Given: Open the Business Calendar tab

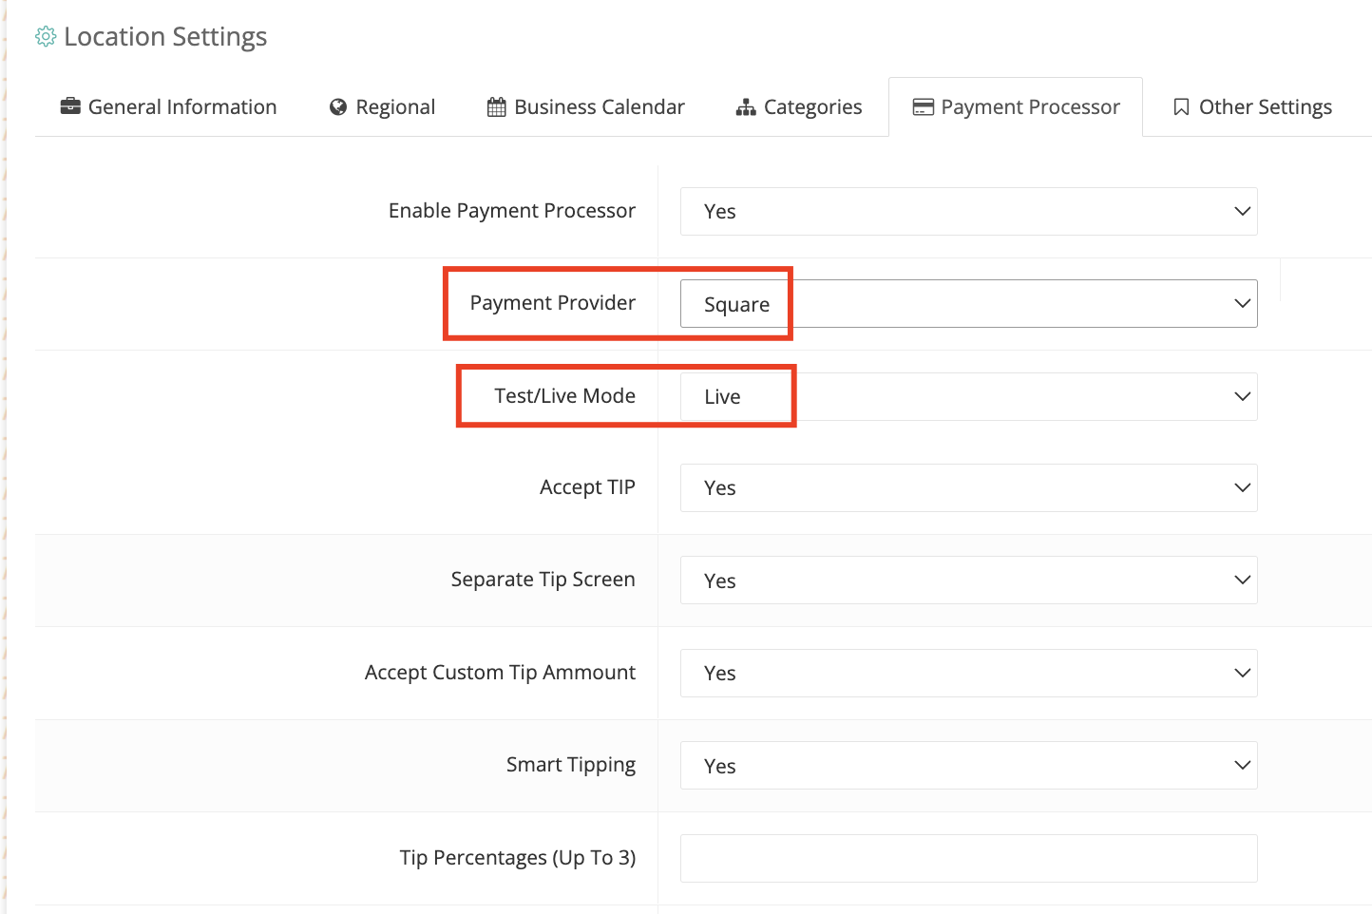Looking at the screenshot, I should (x=586, y=107).
